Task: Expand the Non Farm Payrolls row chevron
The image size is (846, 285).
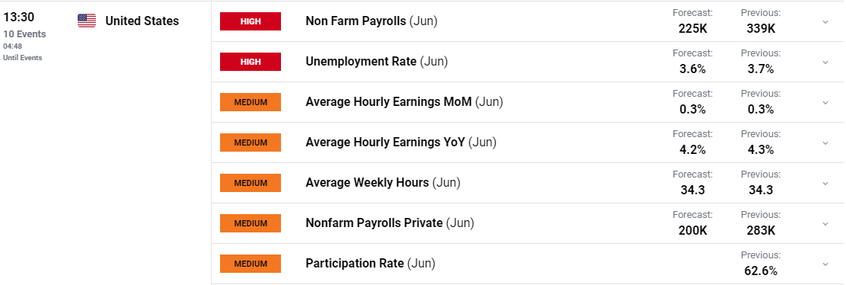Action: [x=825, y=21]
